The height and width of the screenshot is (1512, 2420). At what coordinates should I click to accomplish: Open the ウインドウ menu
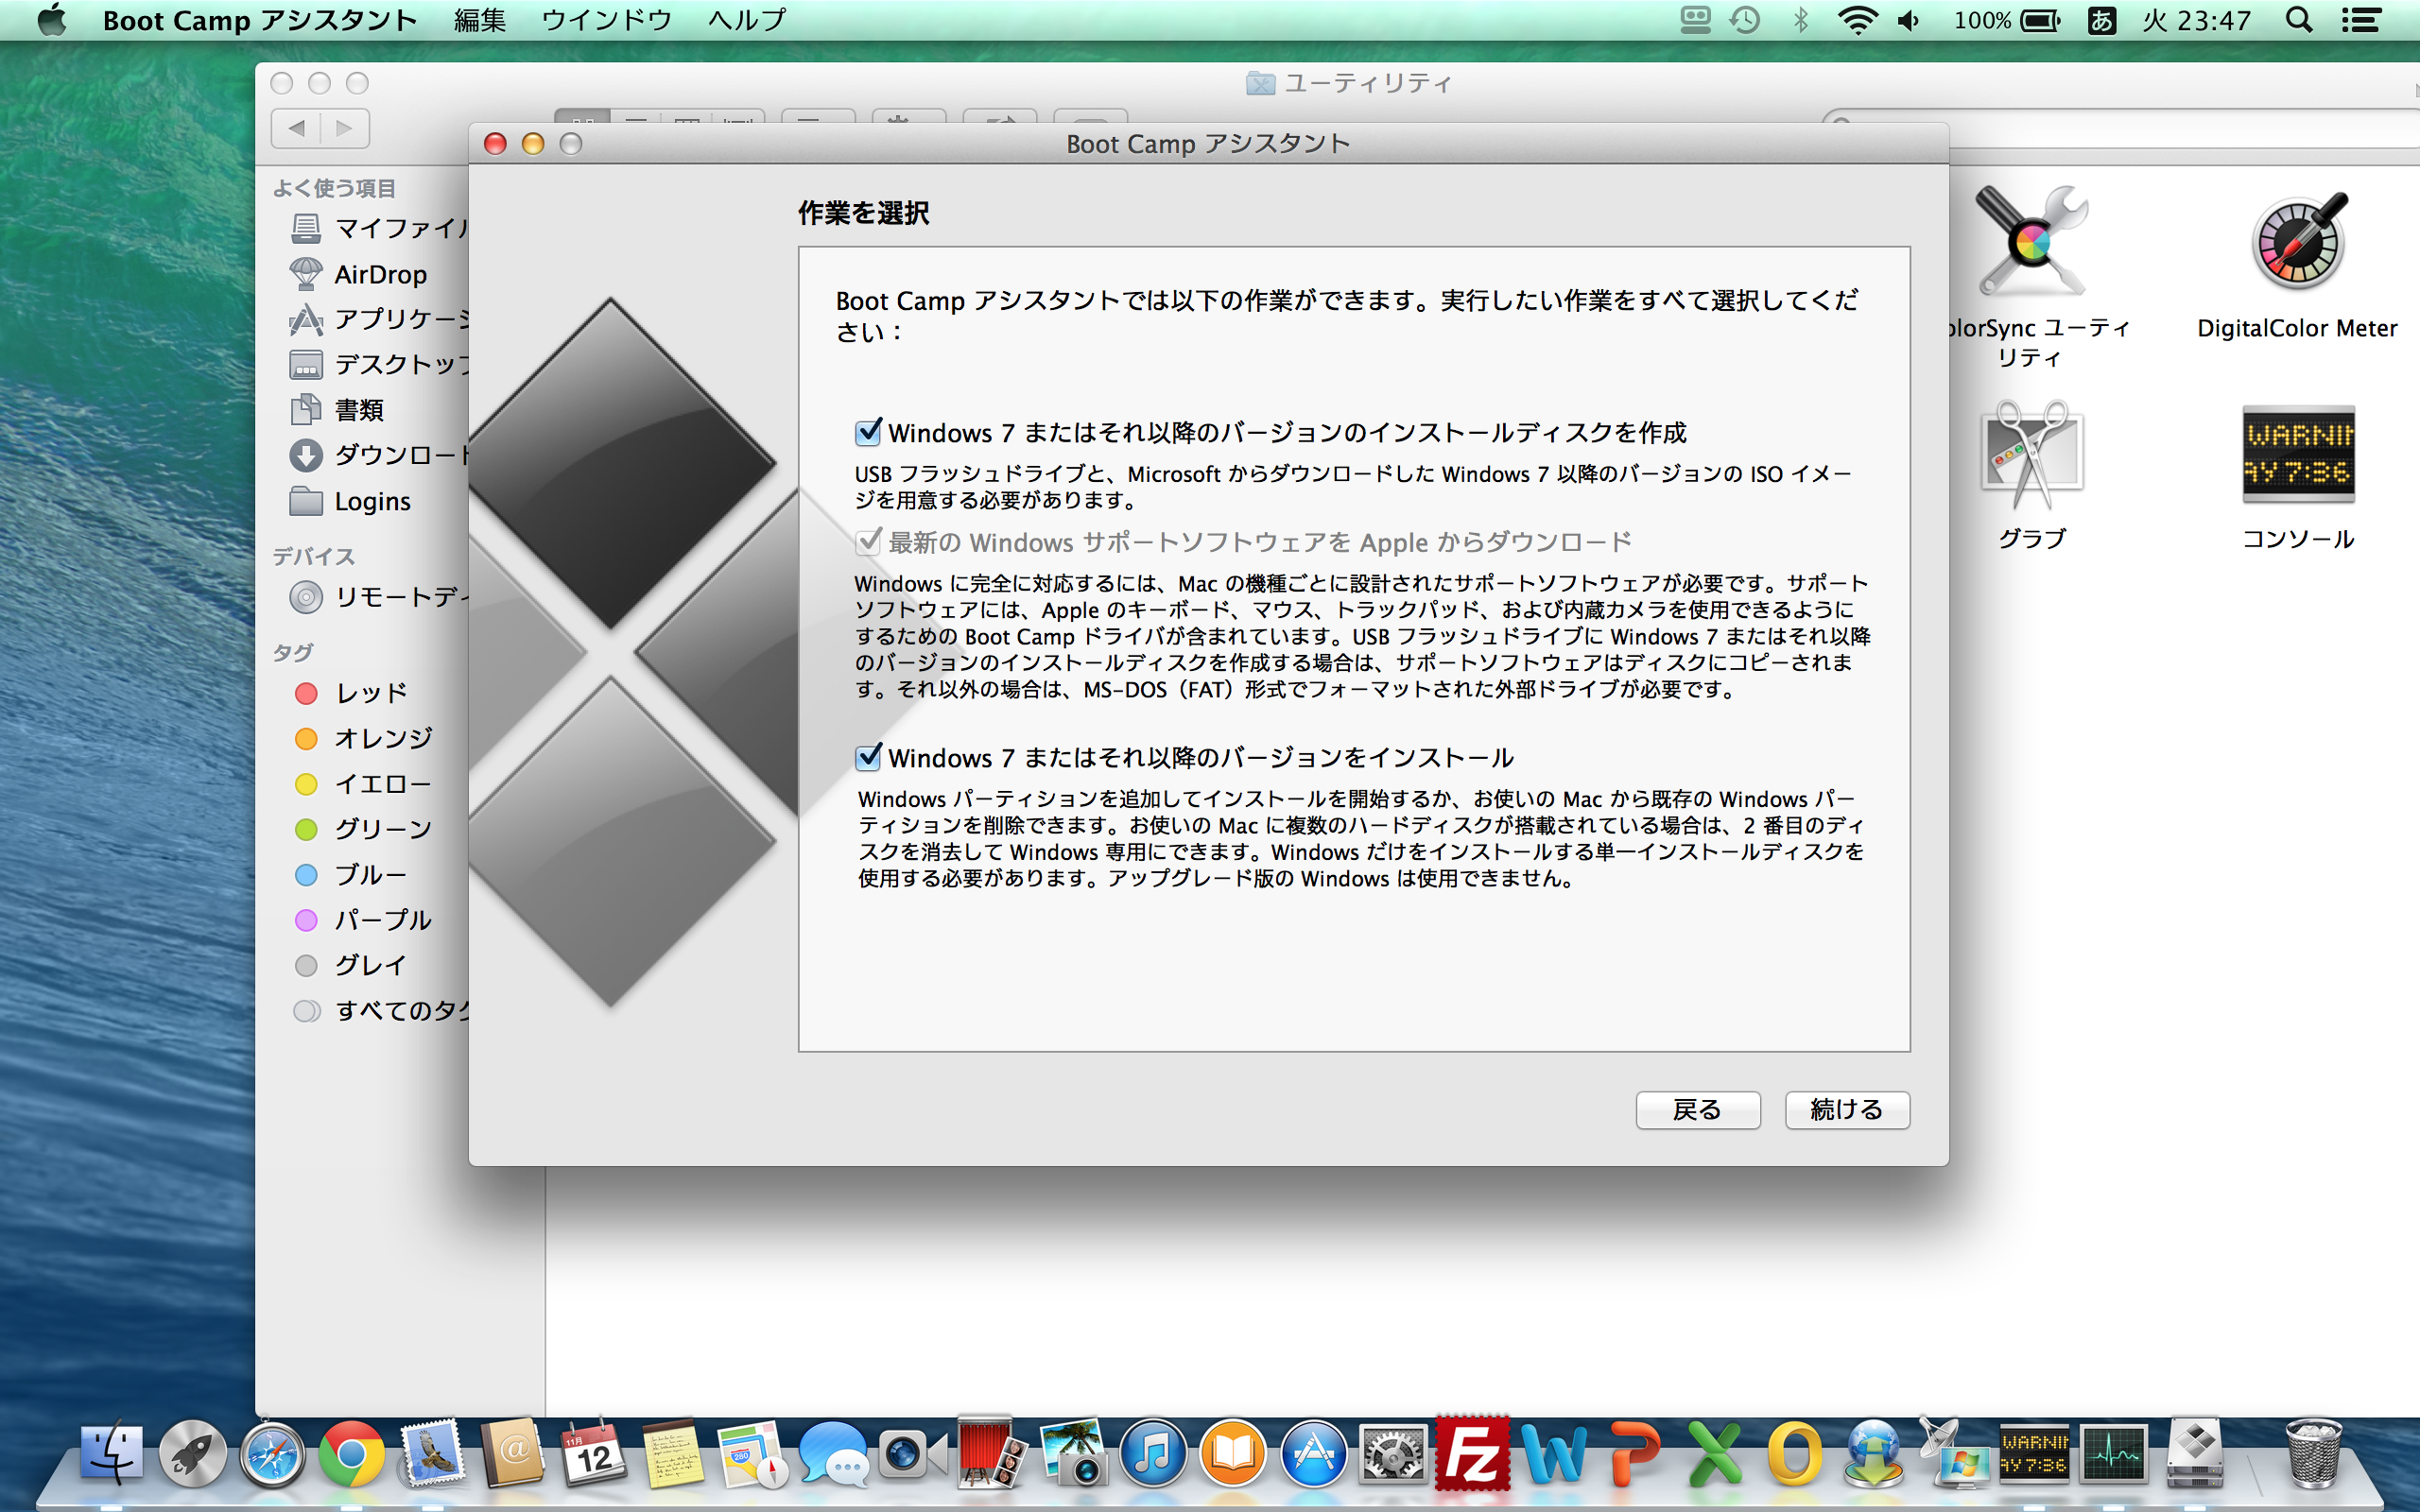click(x=606, y=20)
